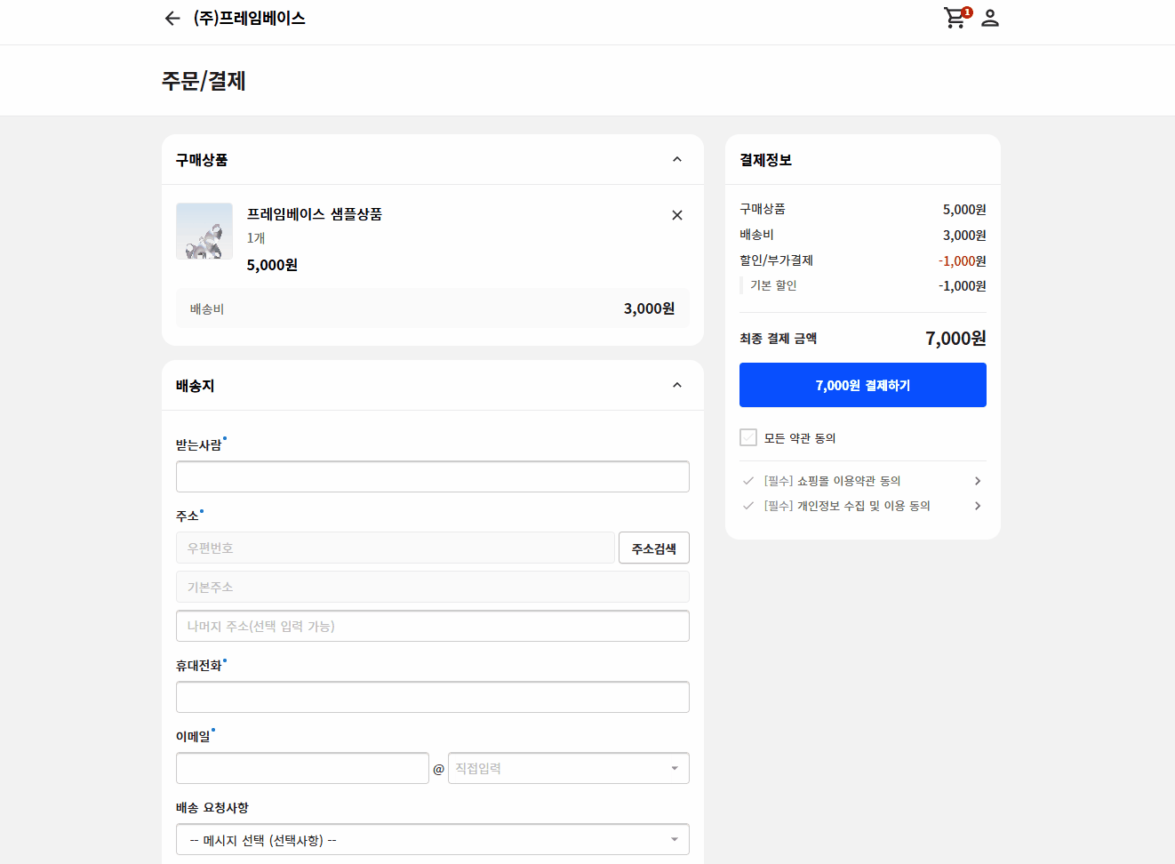Toggle the 개인정보 수집 및 이용 checkmark

tap(748, 506)
